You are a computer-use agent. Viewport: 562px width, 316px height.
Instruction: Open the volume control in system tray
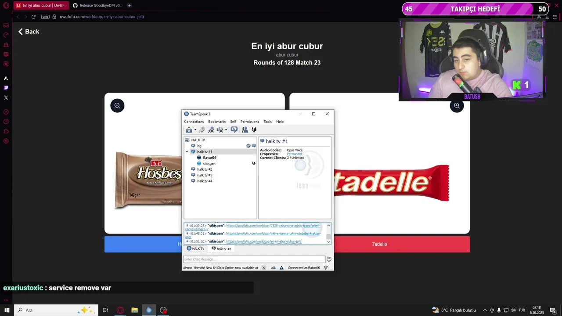coord(513,310)
